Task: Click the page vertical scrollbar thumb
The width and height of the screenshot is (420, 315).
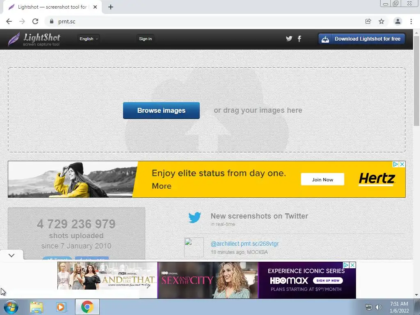Action: pyautogui.click(x=417, y=80)
